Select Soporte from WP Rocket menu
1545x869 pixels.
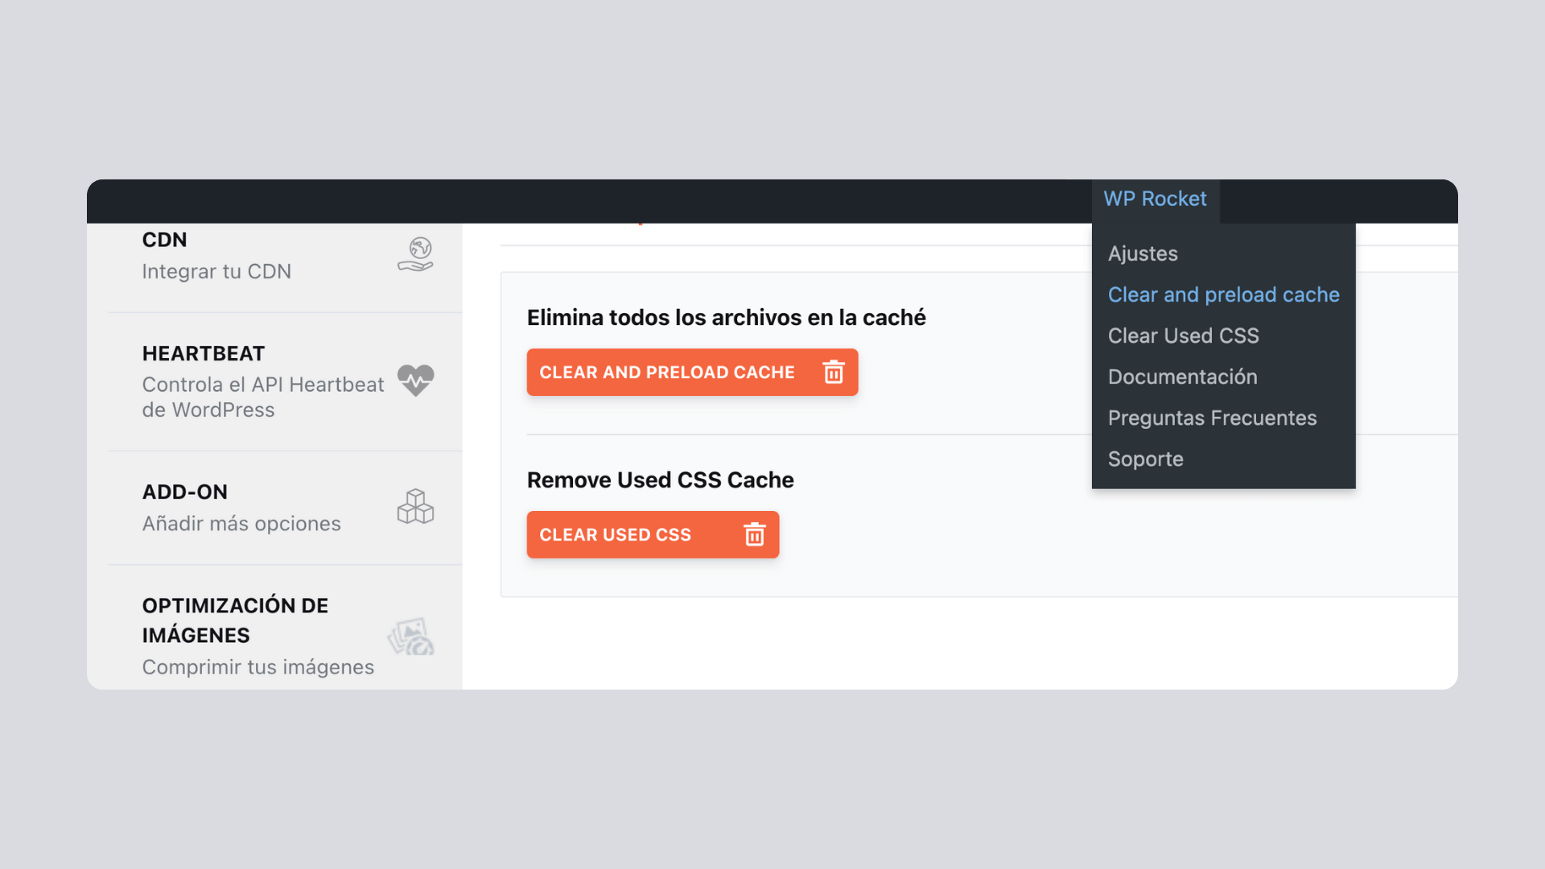[1145, 459]
